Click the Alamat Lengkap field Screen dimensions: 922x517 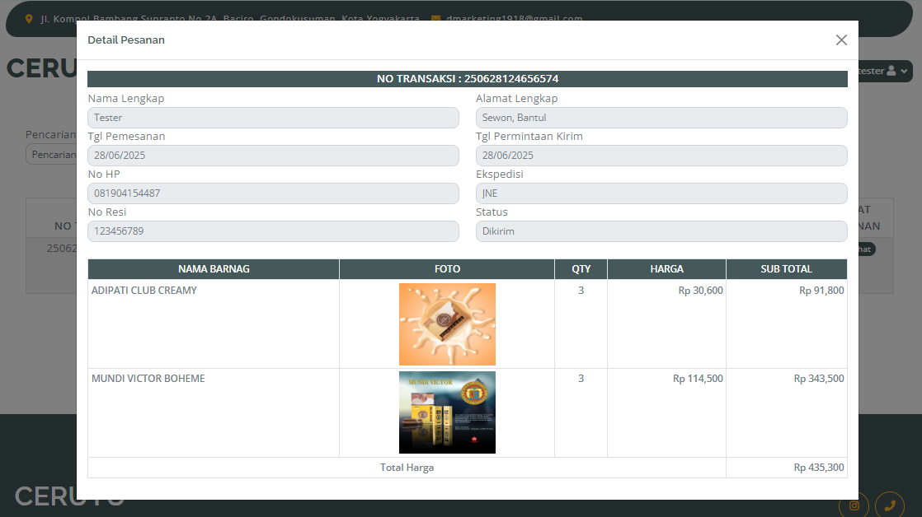[661, 118]
